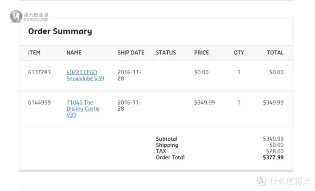This screenshot has width=315, height=191.
Task: Click the SHIP DATE column header
Action: tap(131, 53)
